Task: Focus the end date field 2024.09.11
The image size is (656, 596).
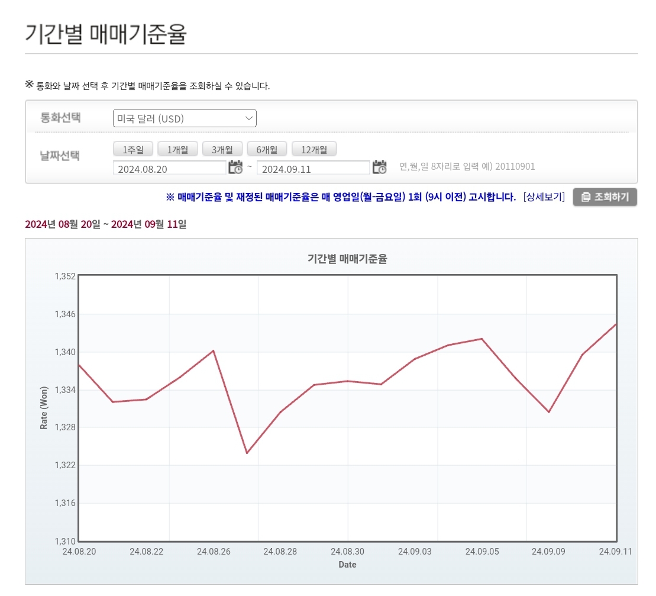Action: click(x=314, y=168)
